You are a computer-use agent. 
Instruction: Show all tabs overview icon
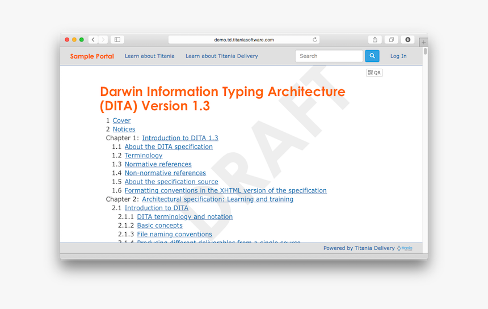pyautogui.click(x=391, y=40)
